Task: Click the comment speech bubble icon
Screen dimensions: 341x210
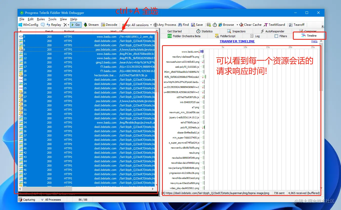Action: (x=43, y=25)
